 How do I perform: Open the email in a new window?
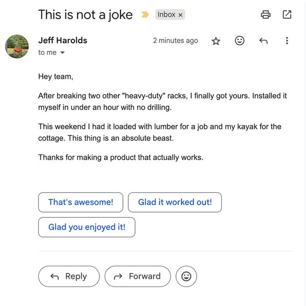coord(287,15)
